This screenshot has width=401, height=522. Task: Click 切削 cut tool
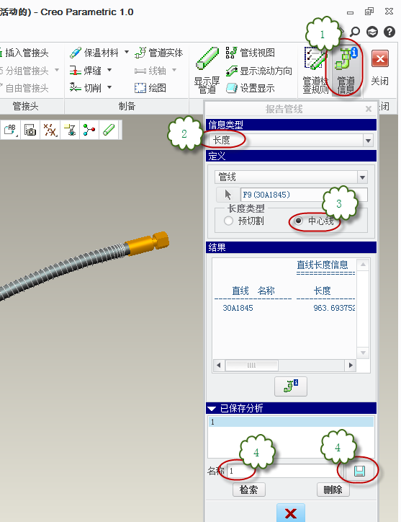[86, 88]
